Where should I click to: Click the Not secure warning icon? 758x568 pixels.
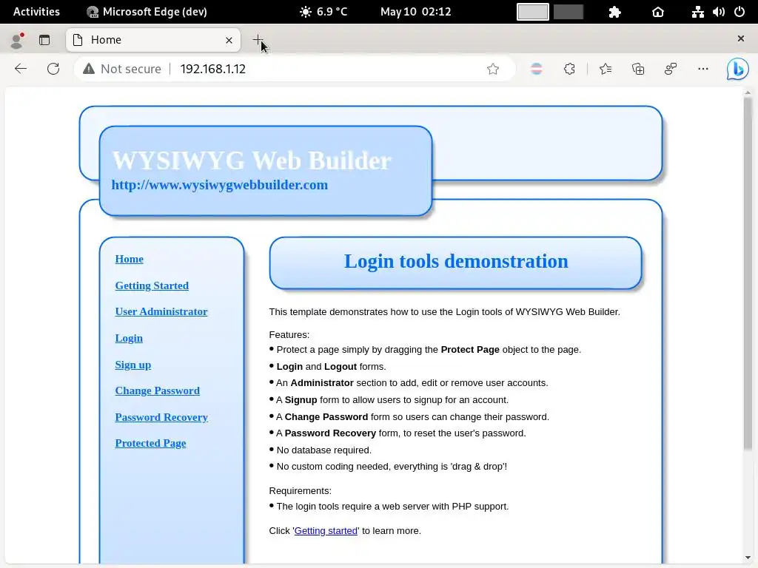coord(89,69)
